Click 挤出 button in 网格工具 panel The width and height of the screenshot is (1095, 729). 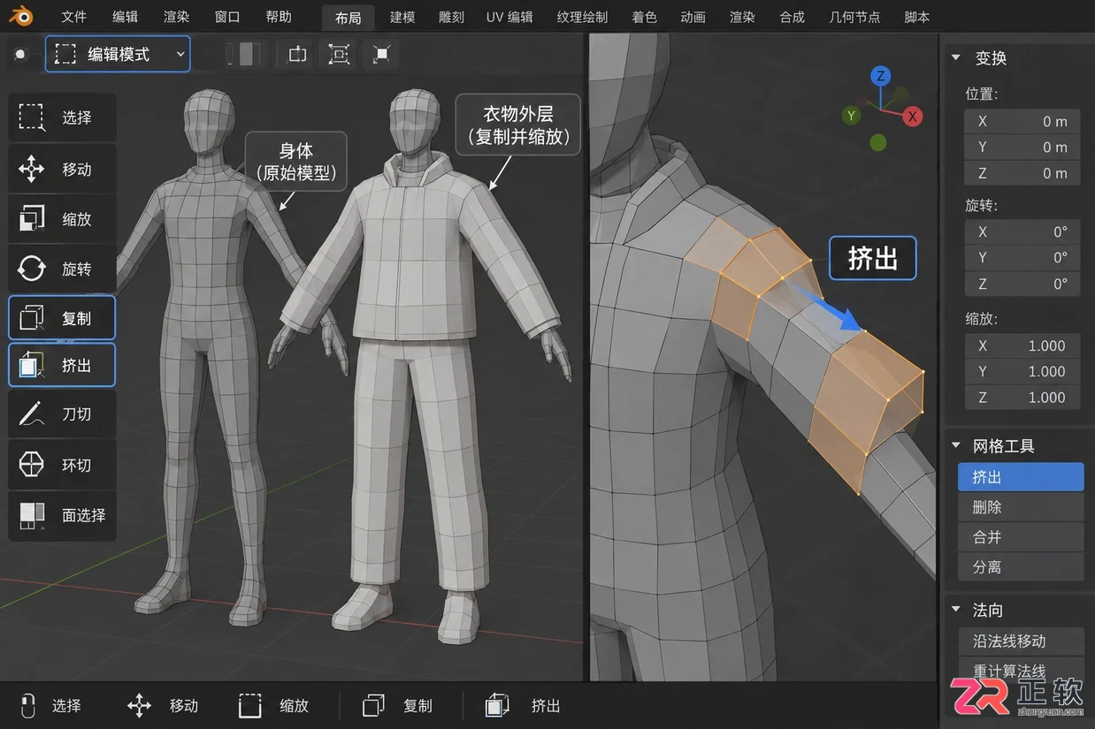(x=1021, y=477)
